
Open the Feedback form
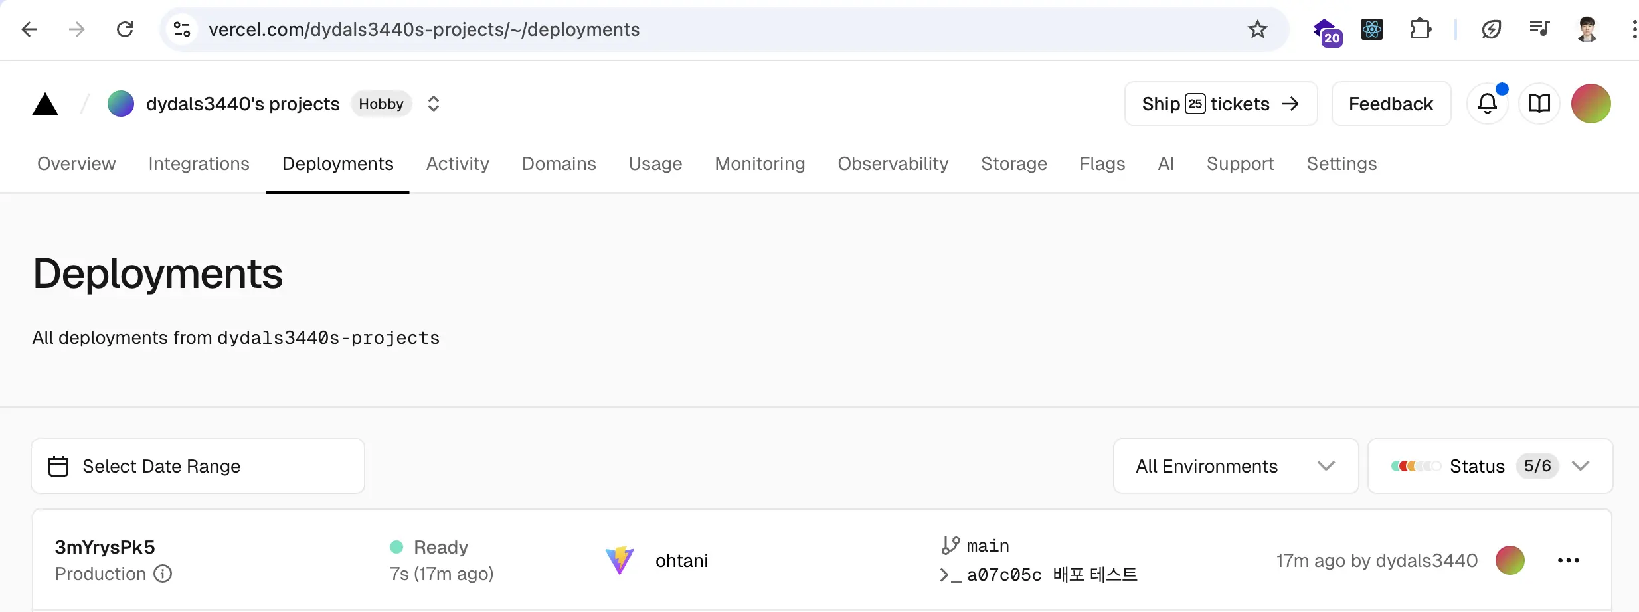pyautogui.click(x=1391, y=104)
